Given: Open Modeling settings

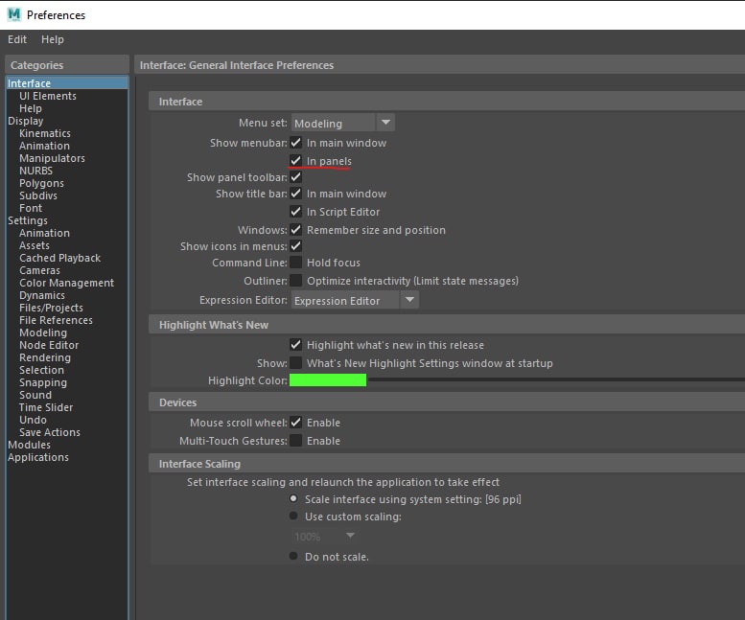Looking at the screenshot, I should (43, 333).
